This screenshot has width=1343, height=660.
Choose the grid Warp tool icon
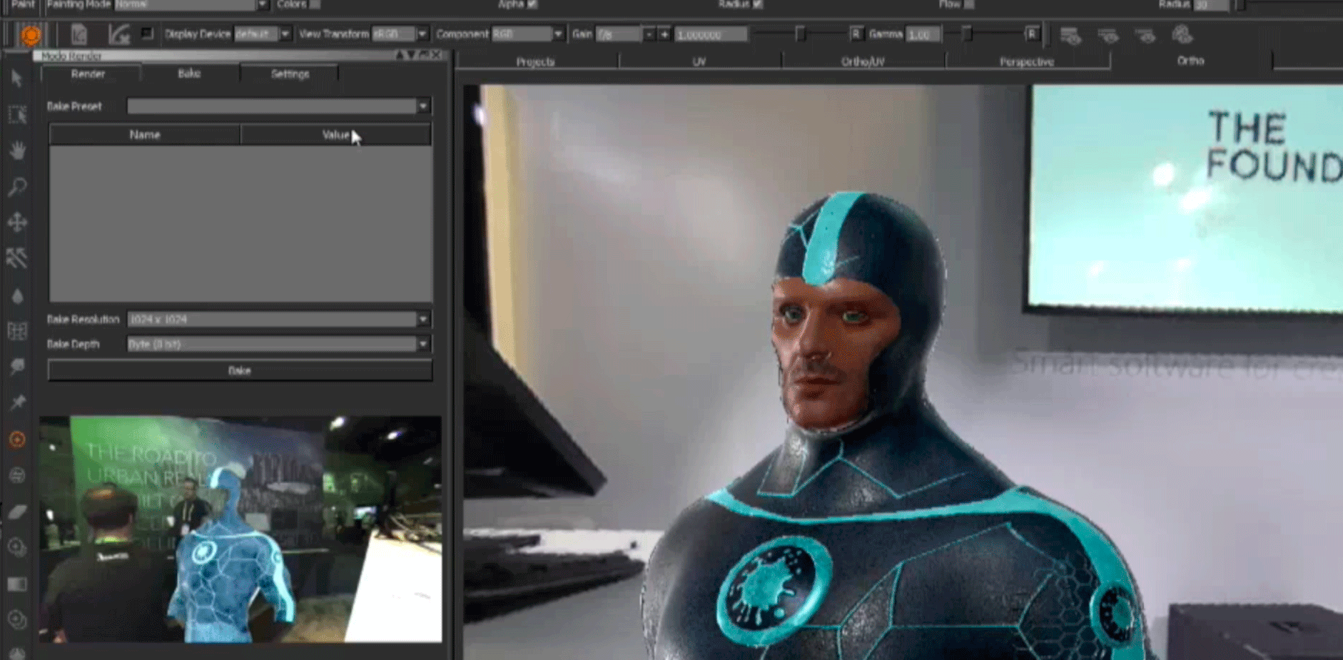tap(17, 331)
